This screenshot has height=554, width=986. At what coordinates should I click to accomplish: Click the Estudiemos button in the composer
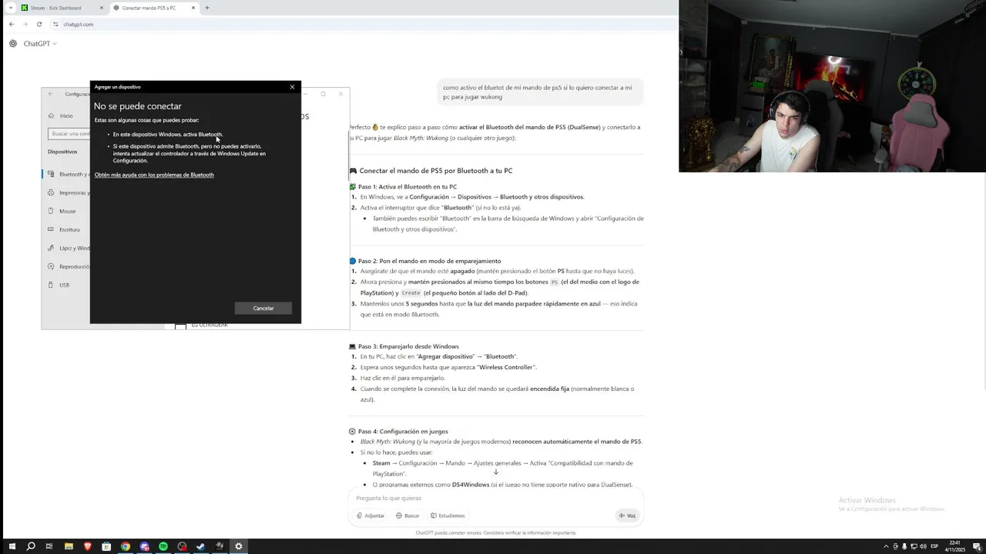click(448, 516)
